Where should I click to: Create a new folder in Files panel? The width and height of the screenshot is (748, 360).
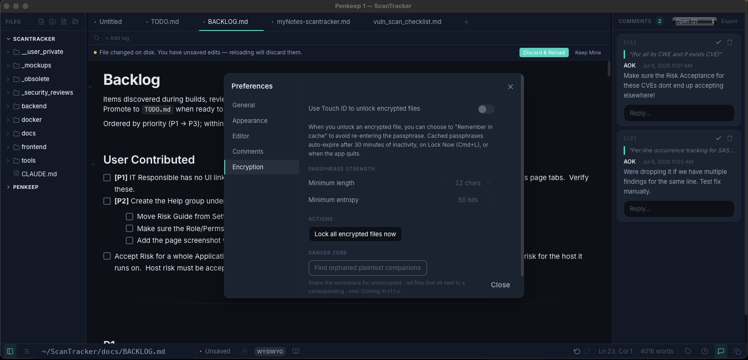(53, 22)
